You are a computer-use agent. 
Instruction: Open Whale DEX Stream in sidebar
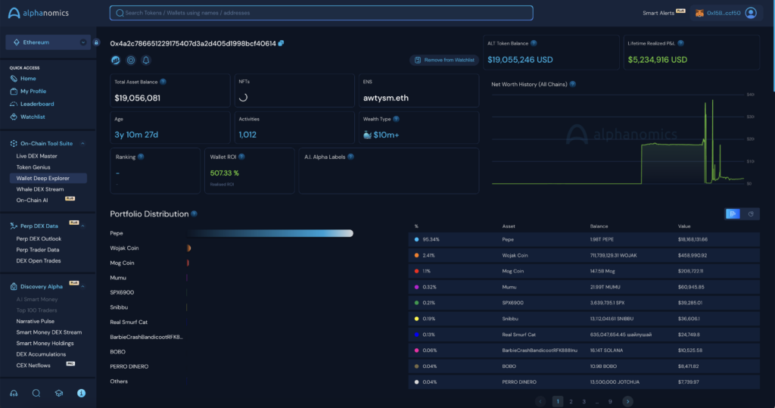point(40,189)
